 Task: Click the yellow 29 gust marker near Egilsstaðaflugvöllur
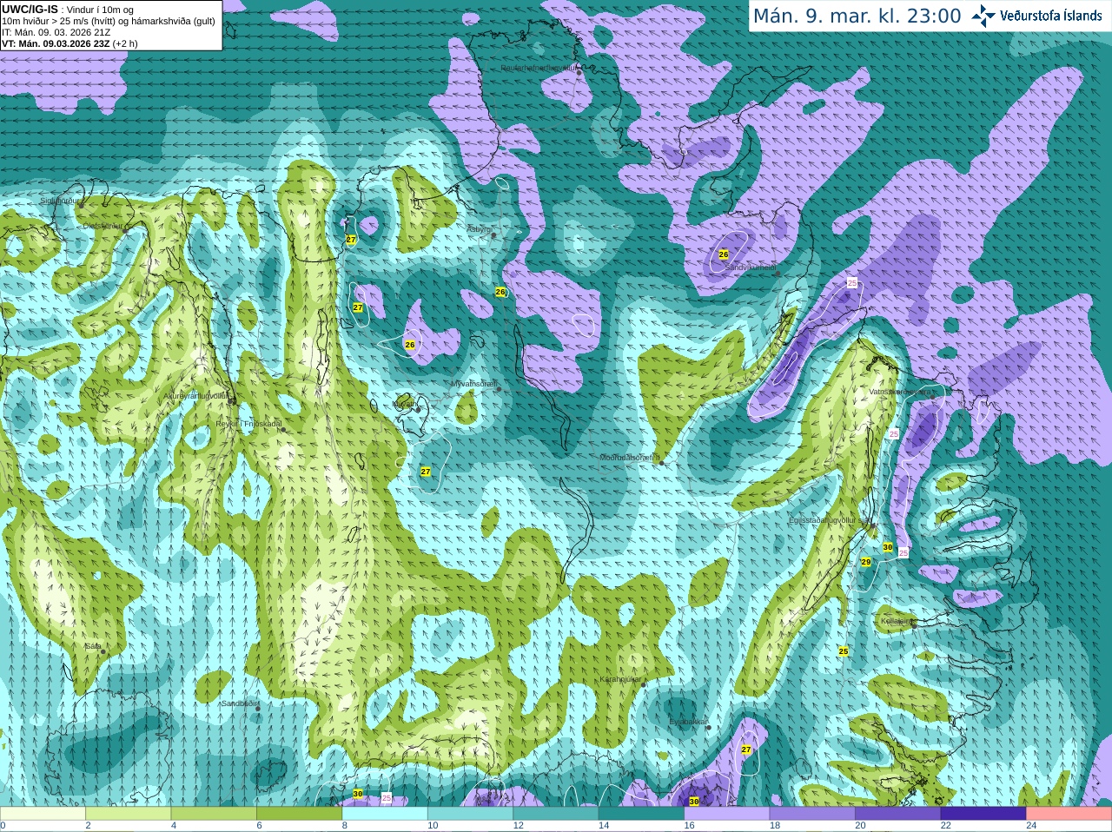click(866, 563)
